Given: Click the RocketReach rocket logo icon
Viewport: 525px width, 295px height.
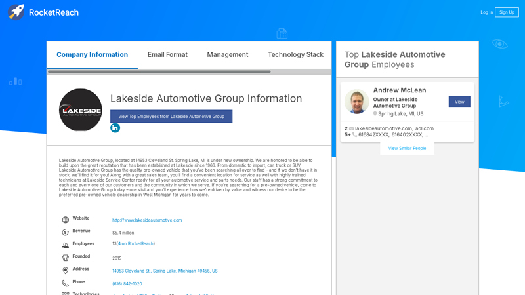Looking at the screenshot, I should pos(16,12).
